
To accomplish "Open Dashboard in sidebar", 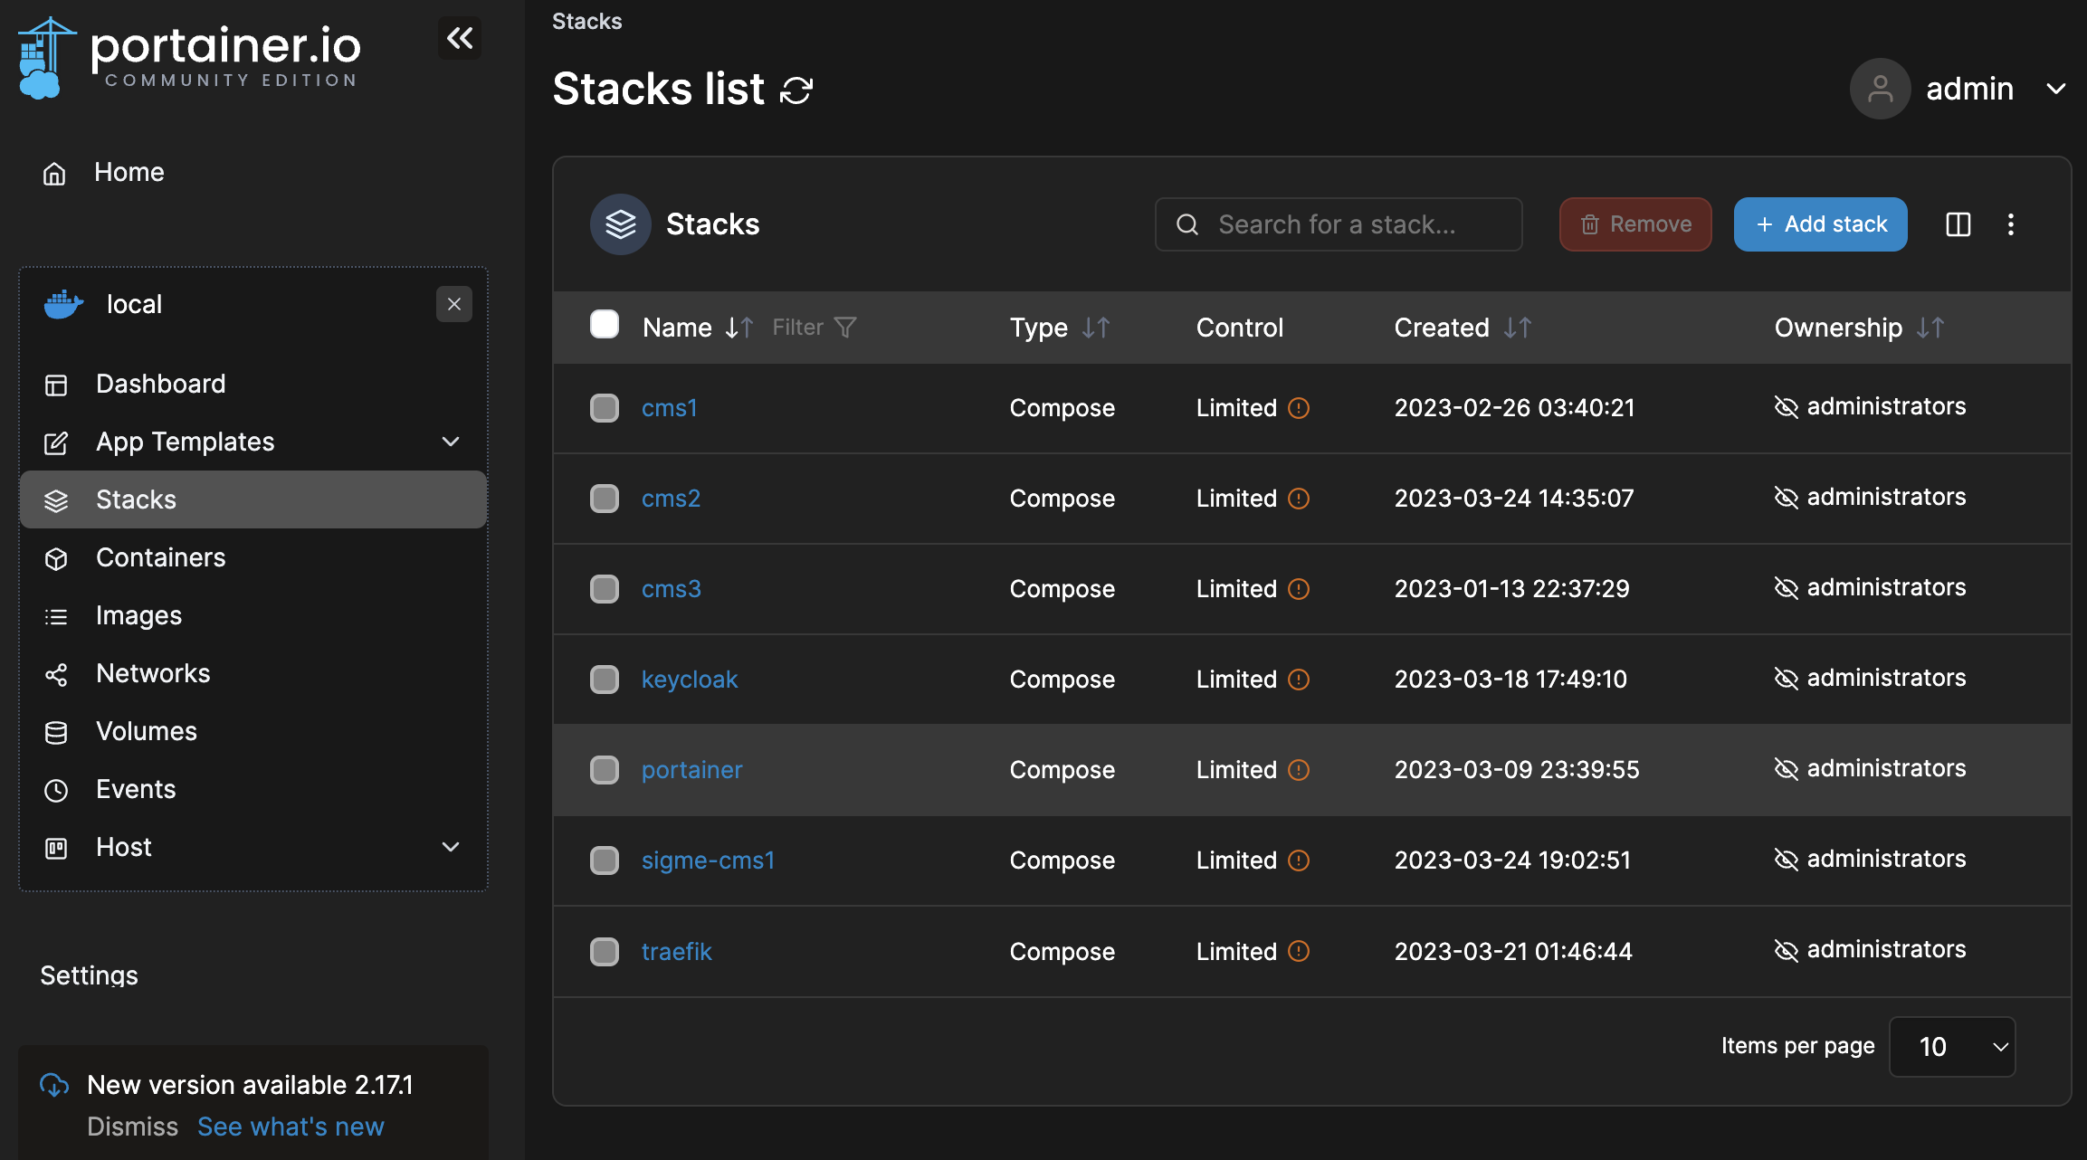I will [253, 384].
